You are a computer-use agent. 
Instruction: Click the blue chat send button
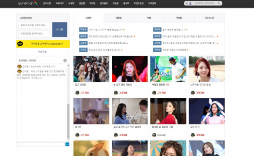click(67, 144)
